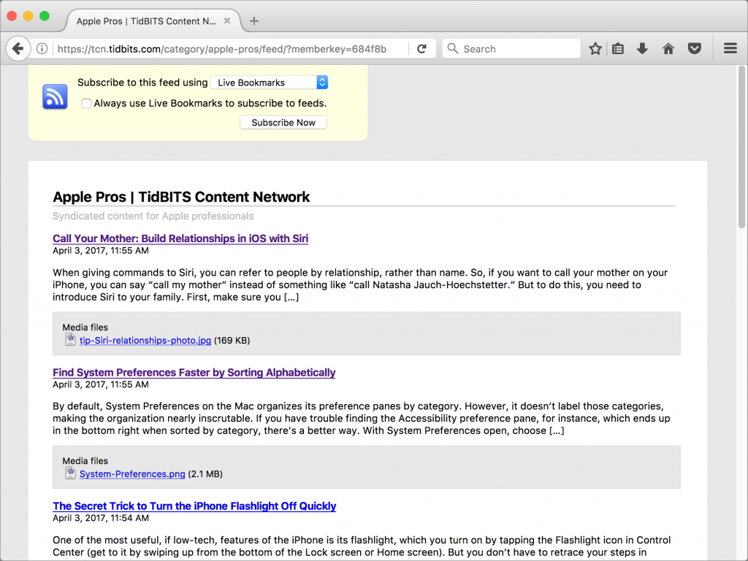Open the Live Bookmarks dropdown

click(x=270, y=82)
